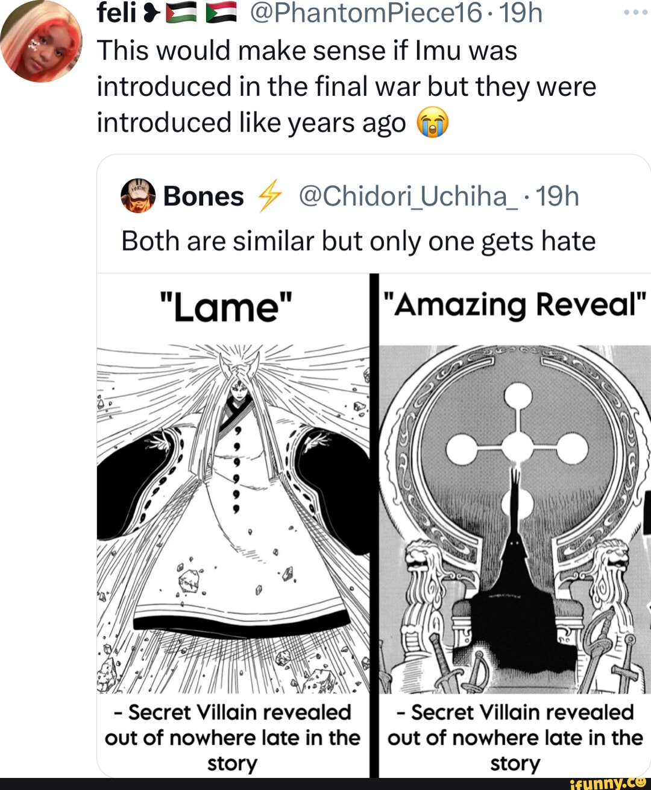The width and height of the screenshot is (651, 790).
Task: Open the left manga panel under "Lame"
Action: click(x=233, y=519)
